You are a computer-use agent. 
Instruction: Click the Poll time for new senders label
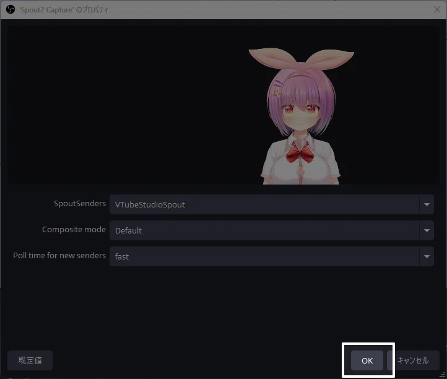point(59,255)
